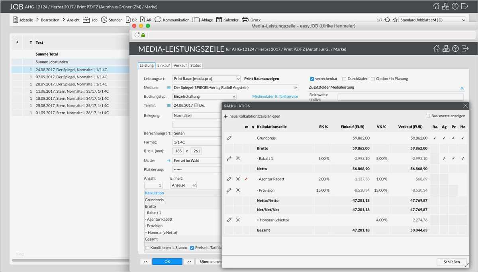This screenshot has width=478, height=272.
Task: Follow the Mediendaten lt. Tarifservice link
Action: click(x=275, y=96)
